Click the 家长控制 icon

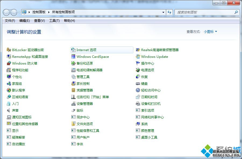coord(73,83)
